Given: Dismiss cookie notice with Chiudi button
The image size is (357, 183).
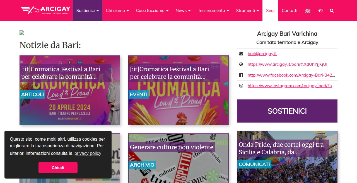Looking at the screenshot, I should coord(58,168).
